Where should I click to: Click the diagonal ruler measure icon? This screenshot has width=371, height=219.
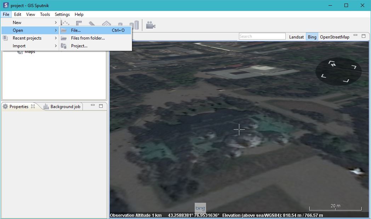point(92,23)
